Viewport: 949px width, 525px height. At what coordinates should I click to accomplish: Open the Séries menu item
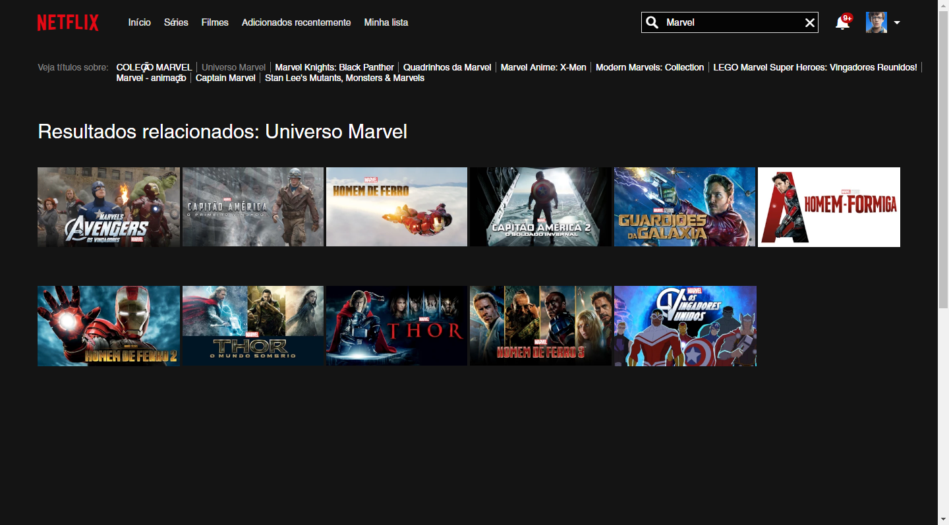point(176,22)
